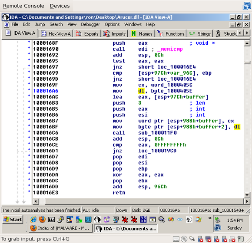
Task: Open the Debugger menu
Action: 90,24
